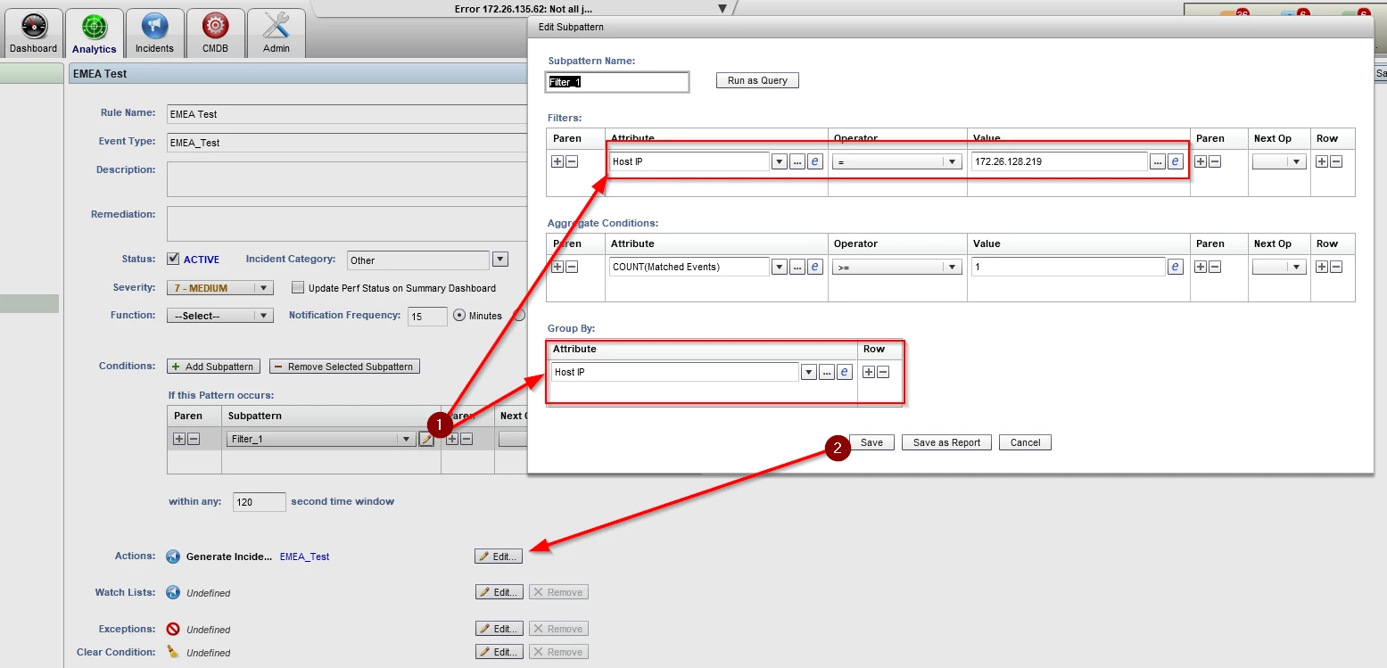This screenshot has width=1387, height=668.
Task: Open attribute browser (...) beside COUNT(Matched Events)
Action: (797, 267)
